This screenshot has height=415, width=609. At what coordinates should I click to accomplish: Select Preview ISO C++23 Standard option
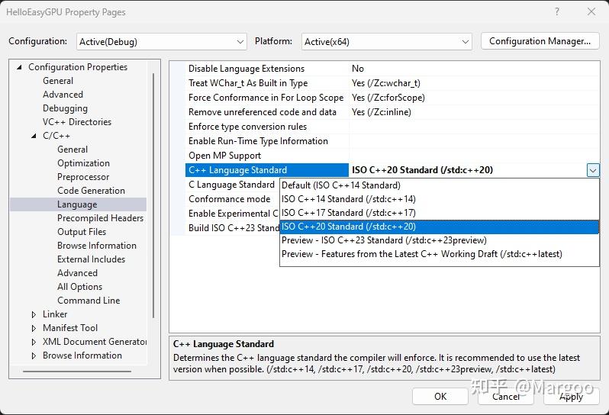coord(440,240)
